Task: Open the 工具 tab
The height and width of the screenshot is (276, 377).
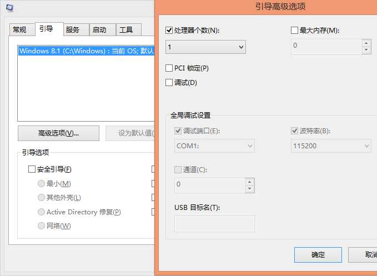Action: tap(129, 30)
